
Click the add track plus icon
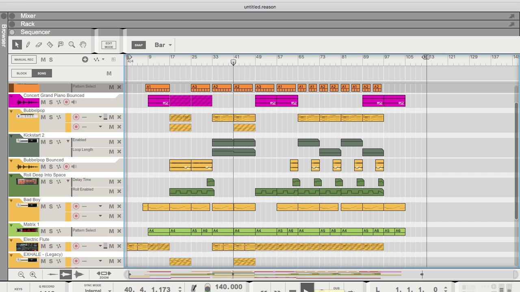(85, 60)
